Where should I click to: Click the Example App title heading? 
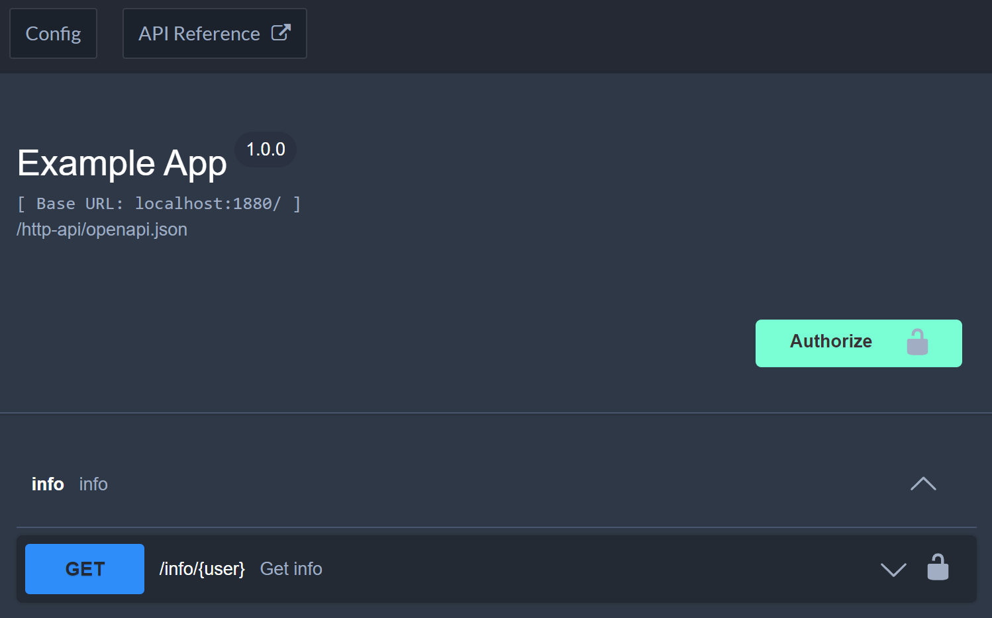tap(122, 163)
